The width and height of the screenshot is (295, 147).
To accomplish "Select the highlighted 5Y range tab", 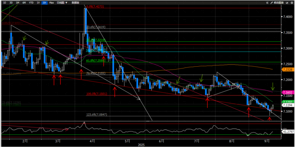I will pos(45,3).
